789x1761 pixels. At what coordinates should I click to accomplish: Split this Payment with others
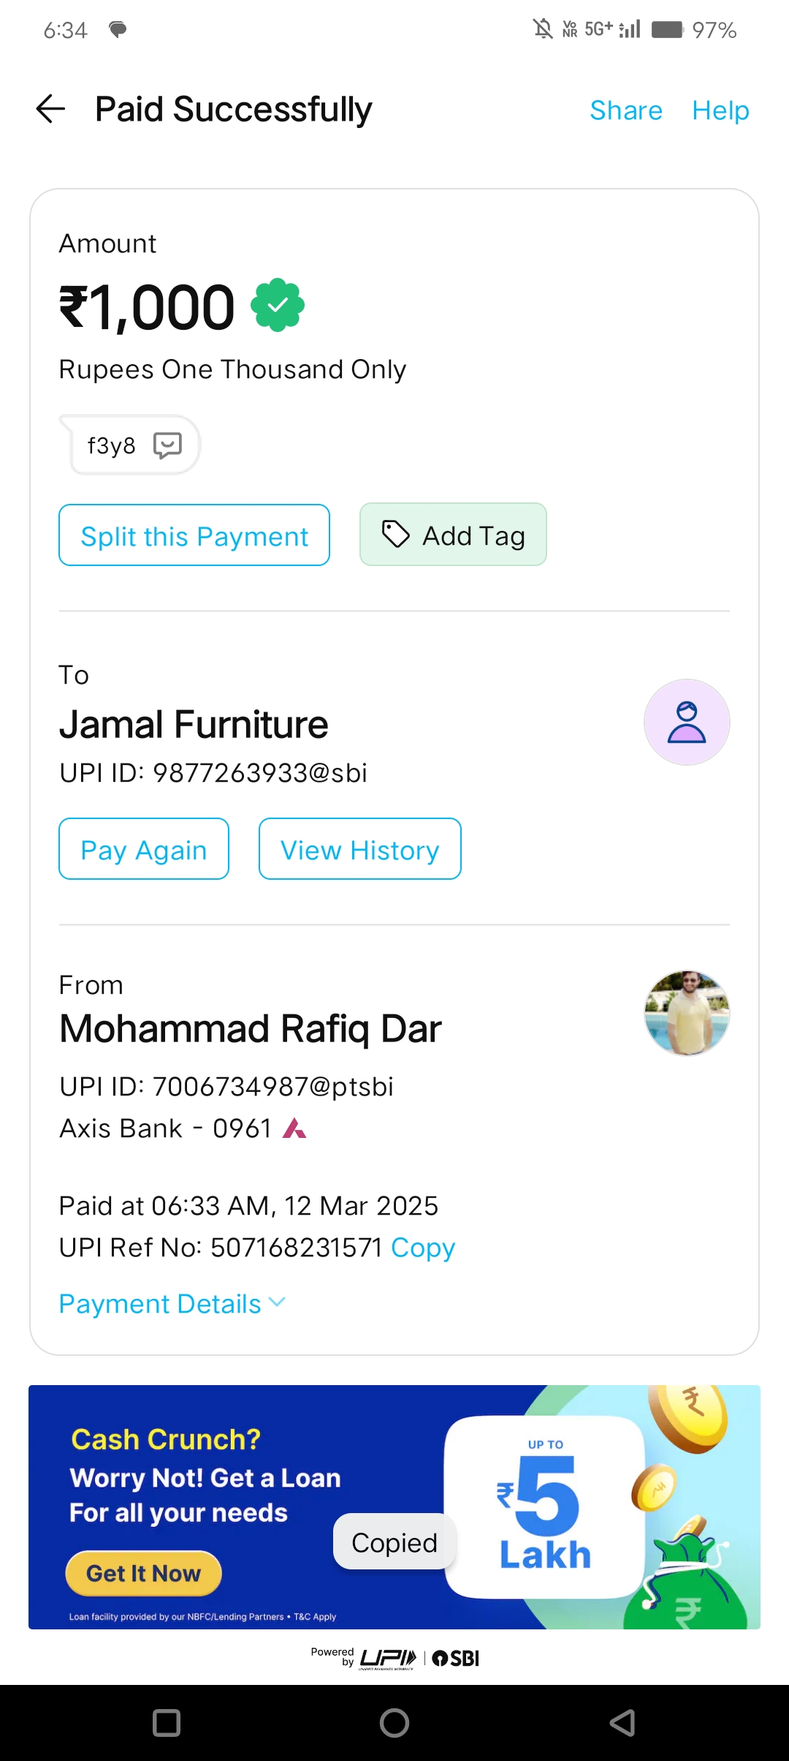coord(194,535)
